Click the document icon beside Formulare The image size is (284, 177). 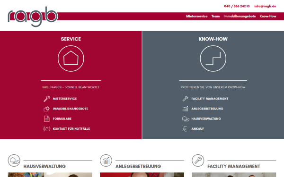coord(47,118)
